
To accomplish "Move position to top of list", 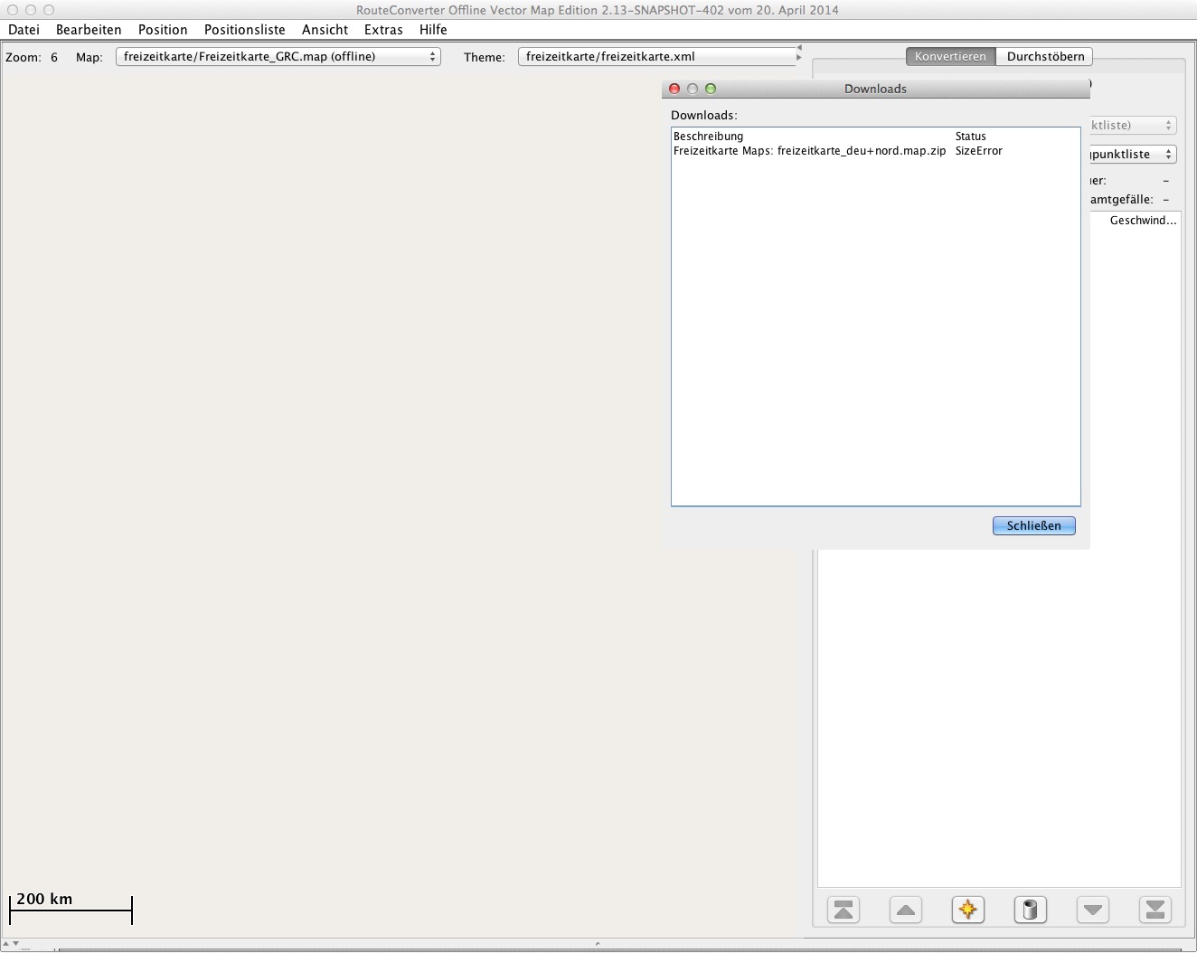I will point(844,910).
